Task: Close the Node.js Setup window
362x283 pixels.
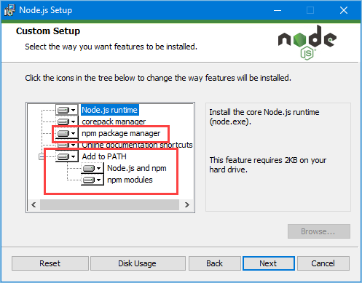Action: pos(344,10)
